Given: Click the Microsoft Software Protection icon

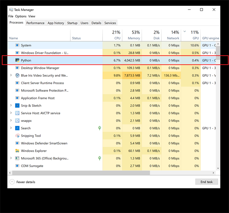Looking at the screenshot, I should [x=17, y=90].
